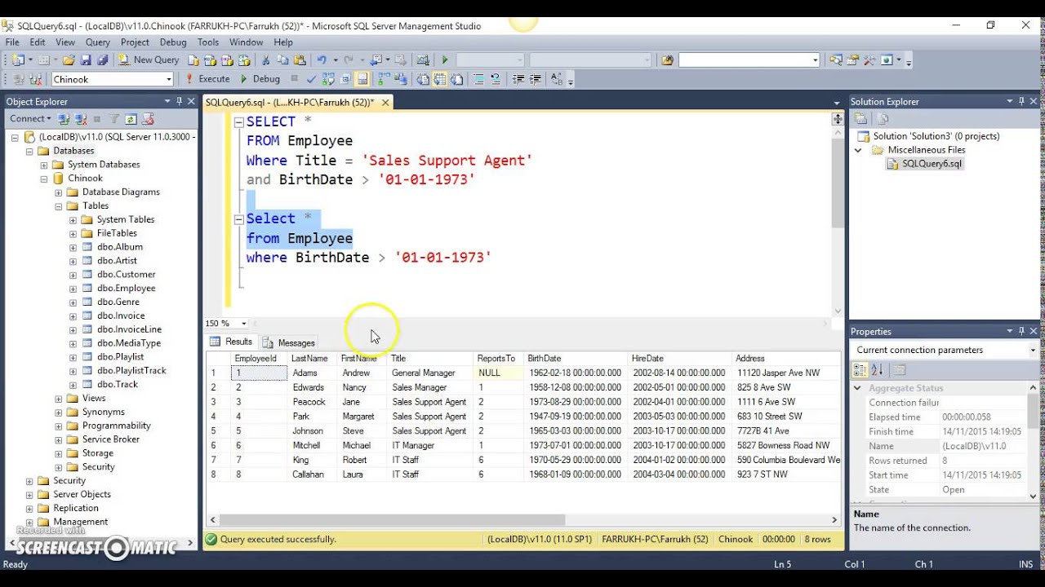Image resolution: width=1045 pixels, height=587 pixels.
Task: Click the Copy icon in toolbar
Action: coord(282,60)
